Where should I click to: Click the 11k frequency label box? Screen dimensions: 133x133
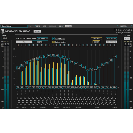(99, 87)
